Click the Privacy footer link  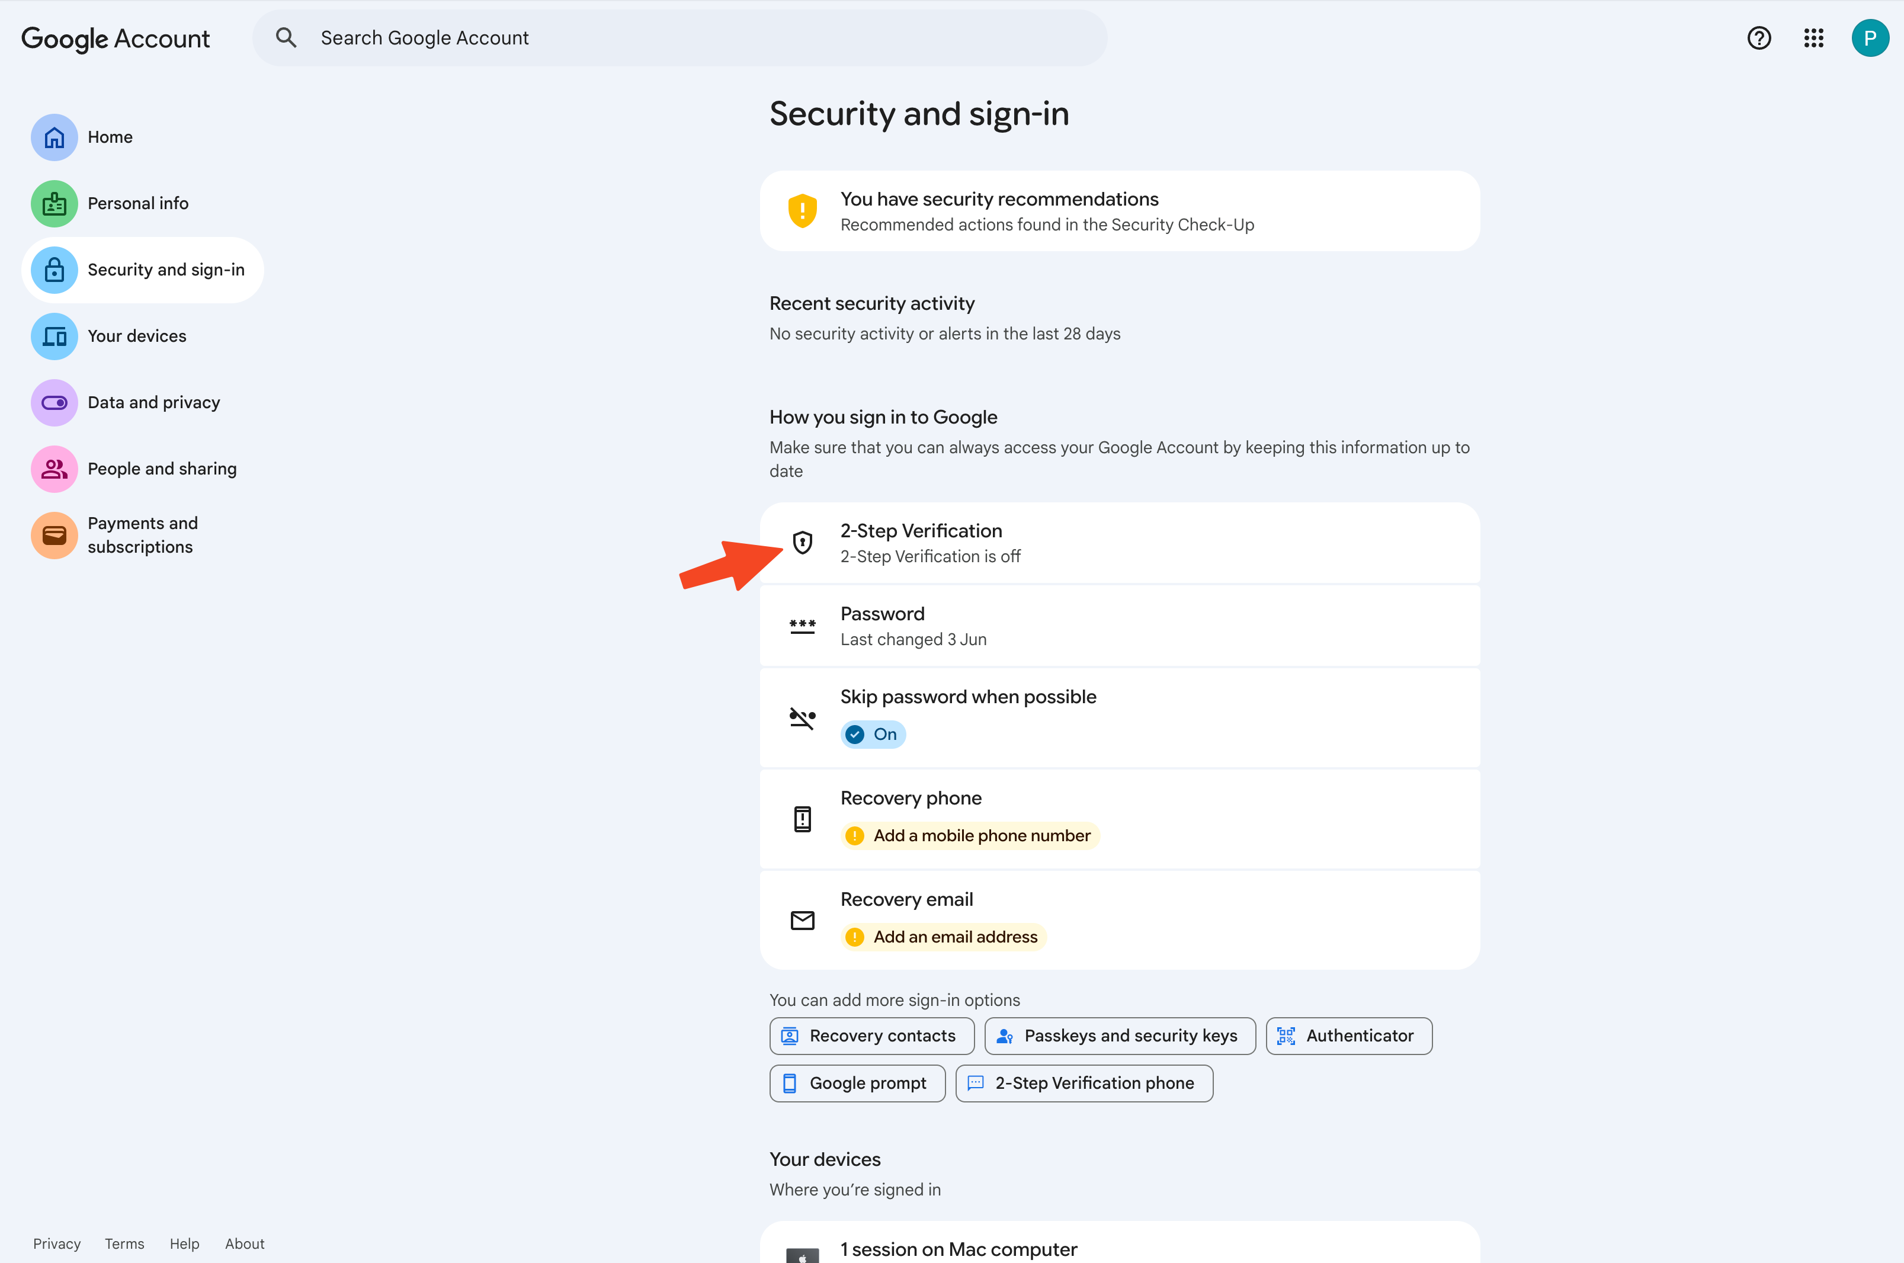56,1243
